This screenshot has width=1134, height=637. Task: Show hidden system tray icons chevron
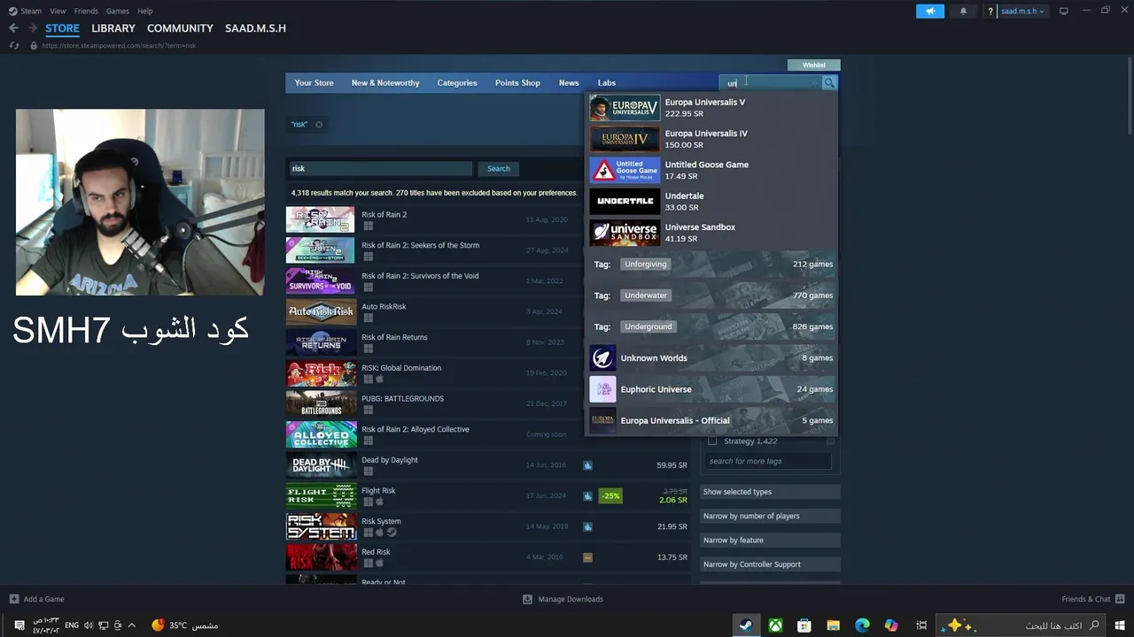[132, 625]
